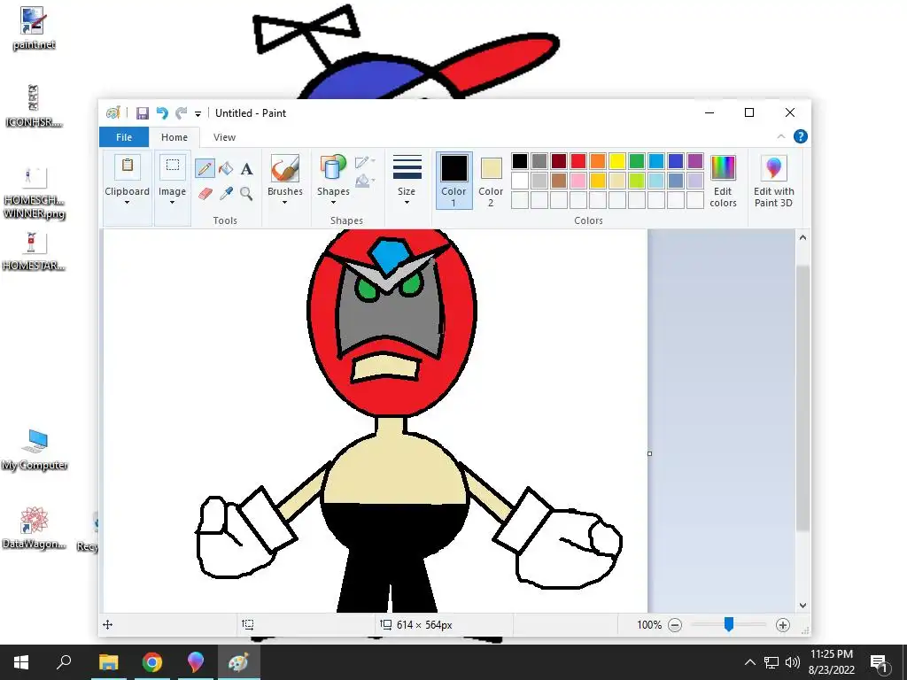Switch to the Home tab
The width and height of the screenshot is (907, 680).
[x=174, y=137]
